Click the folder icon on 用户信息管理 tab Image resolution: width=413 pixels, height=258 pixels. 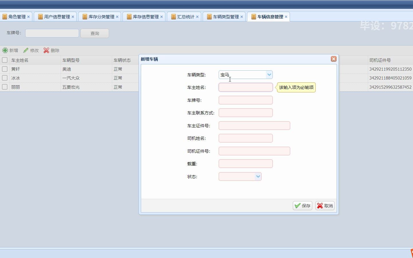pos(40,17)
